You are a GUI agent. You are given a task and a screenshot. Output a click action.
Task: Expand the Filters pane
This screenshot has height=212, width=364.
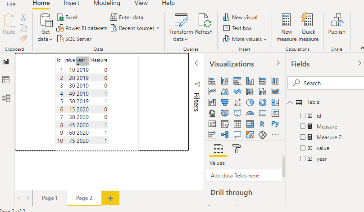(196, 63)
